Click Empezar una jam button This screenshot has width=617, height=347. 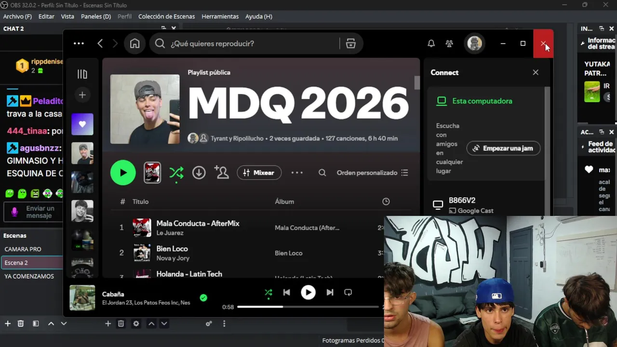click(x=503, y=148)
